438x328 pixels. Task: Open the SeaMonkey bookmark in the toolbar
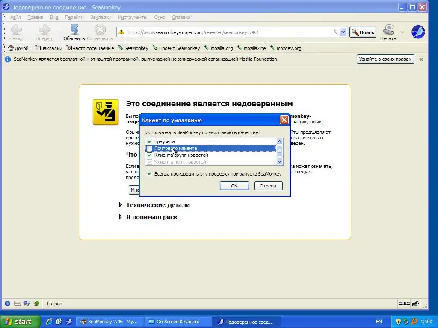(133, 48)
